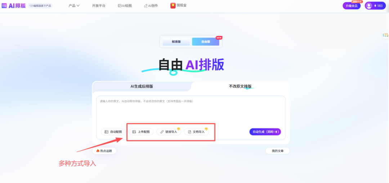Click the 自动生成 button
The height and width of the screenshot is (183, 389).
pyautogui.click(x=265, y=132)
